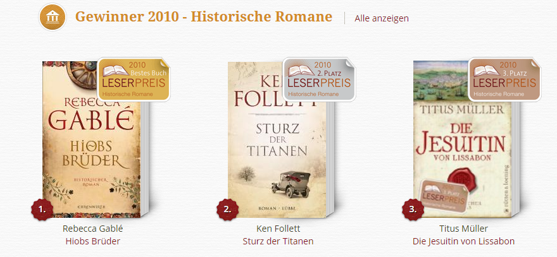This screenshot has width=557, height=257.
Task: Click the red rank 2 seal
Action: (x=228, y=210)
